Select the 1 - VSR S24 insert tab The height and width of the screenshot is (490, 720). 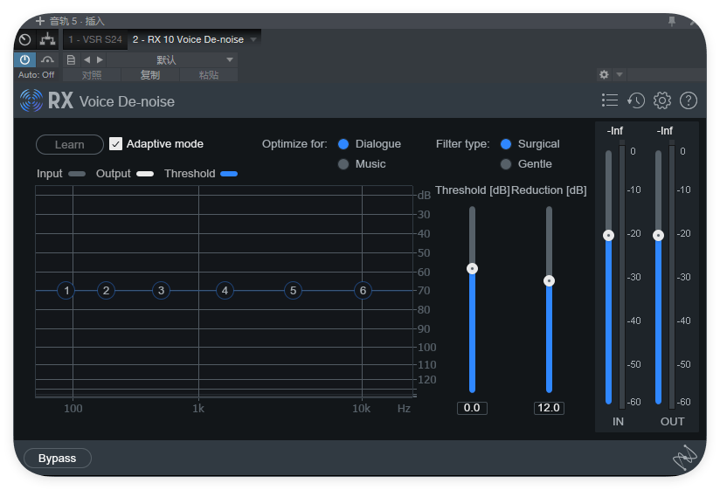[95, 39]
